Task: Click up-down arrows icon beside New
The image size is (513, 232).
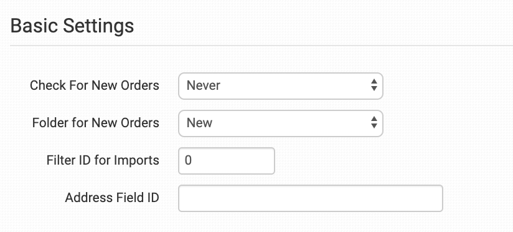Action: click(374, 123)
